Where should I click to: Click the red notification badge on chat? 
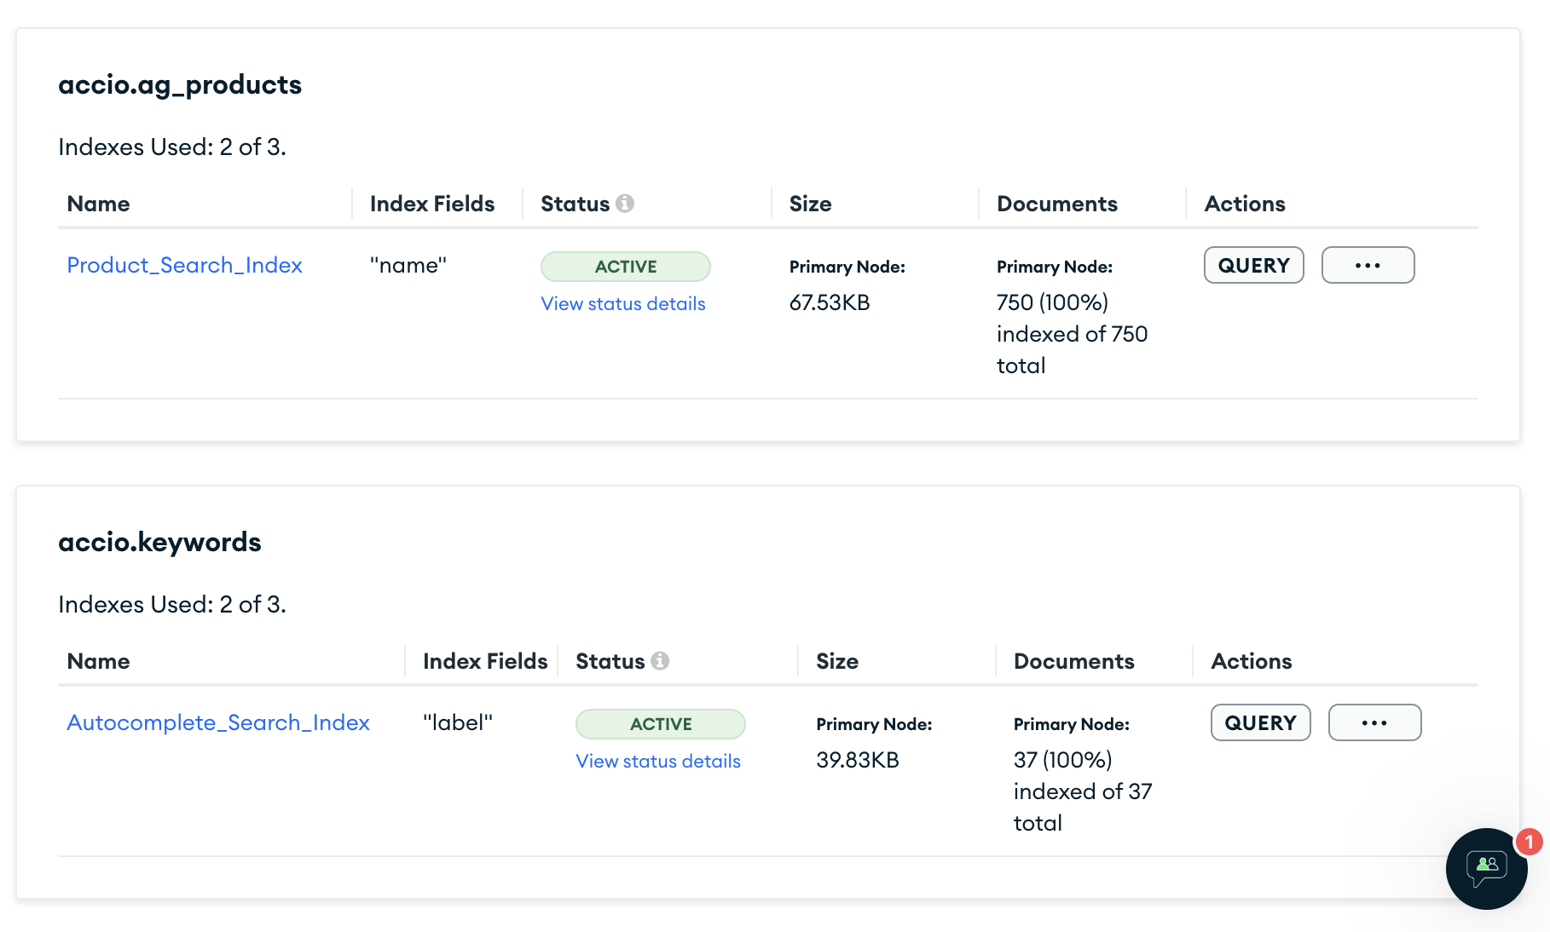click(1529, 842)
